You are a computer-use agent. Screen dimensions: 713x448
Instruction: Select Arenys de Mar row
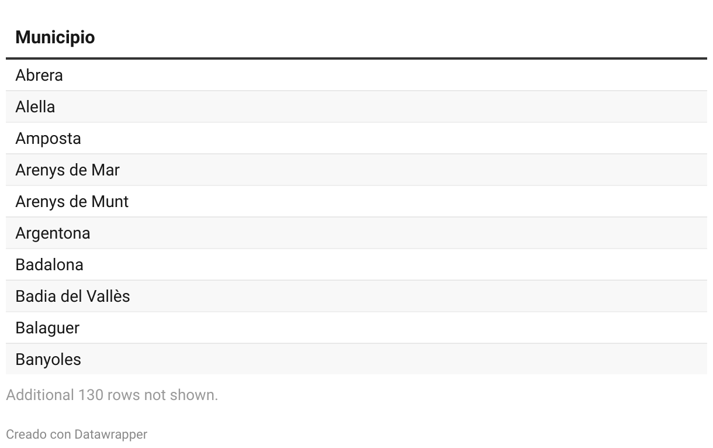[x=356, y=170]
